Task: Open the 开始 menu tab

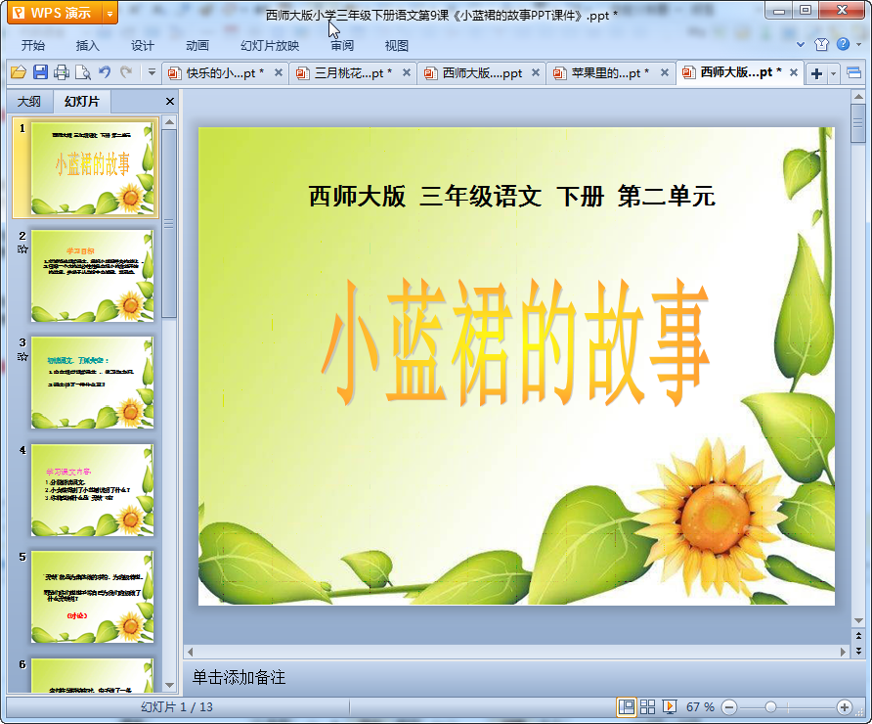Action: tap(33, 46)
